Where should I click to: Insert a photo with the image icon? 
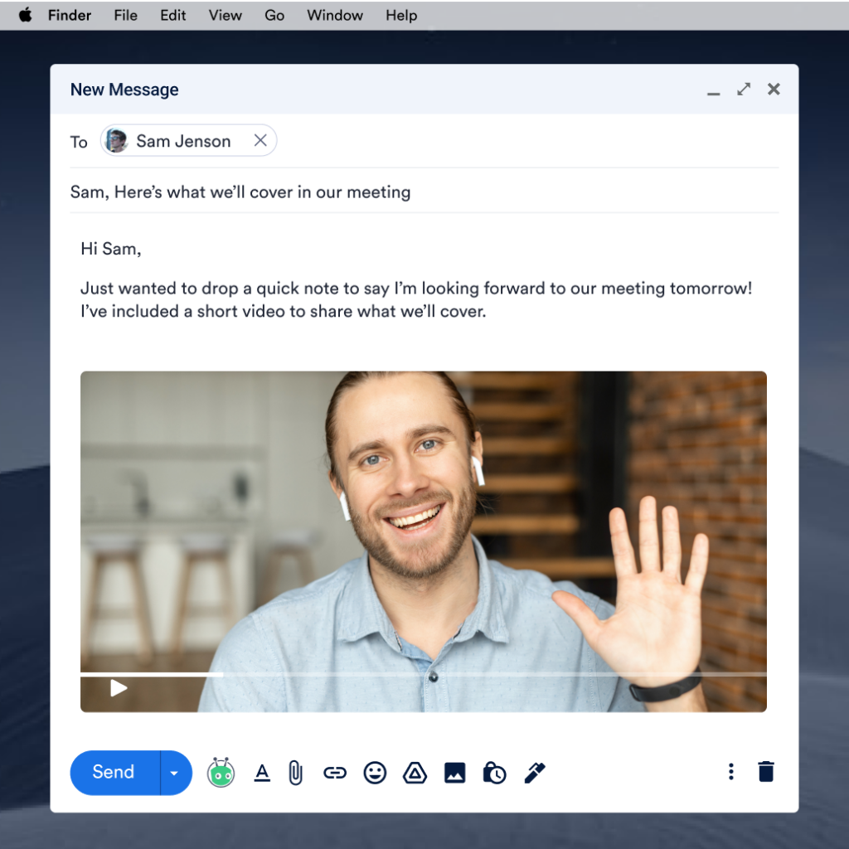tap(455, 773)
